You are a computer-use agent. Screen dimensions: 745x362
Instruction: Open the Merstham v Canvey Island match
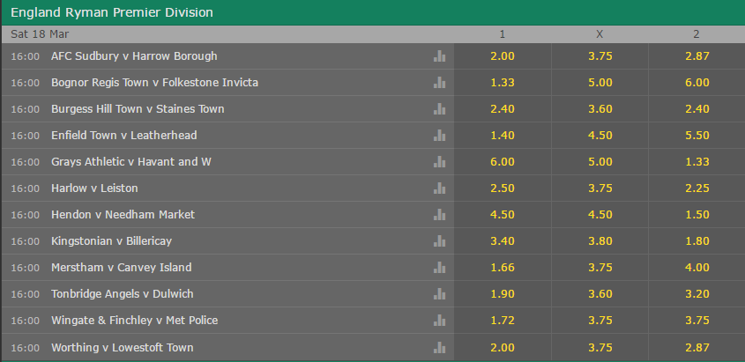coord(121,268)
